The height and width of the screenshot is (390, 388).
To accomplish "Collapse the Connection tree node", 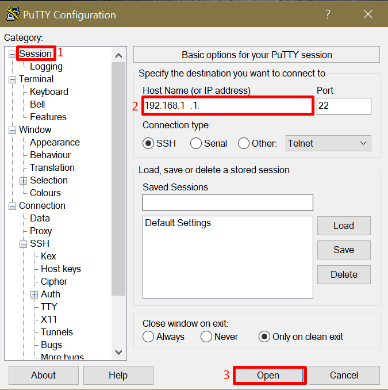I will (12, 206).
